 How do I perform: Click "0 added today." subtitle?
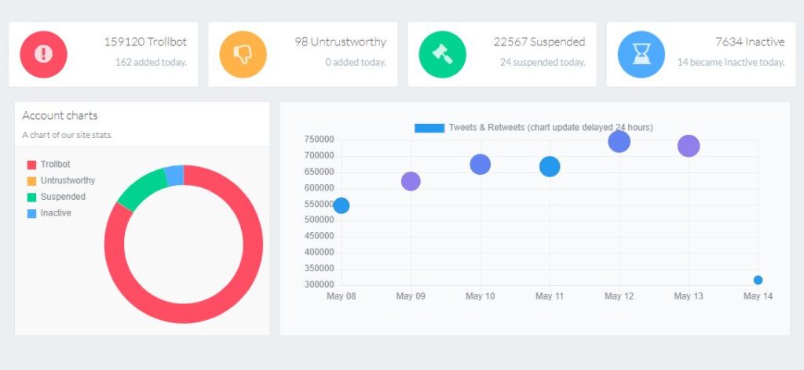(x=356, y=63)
